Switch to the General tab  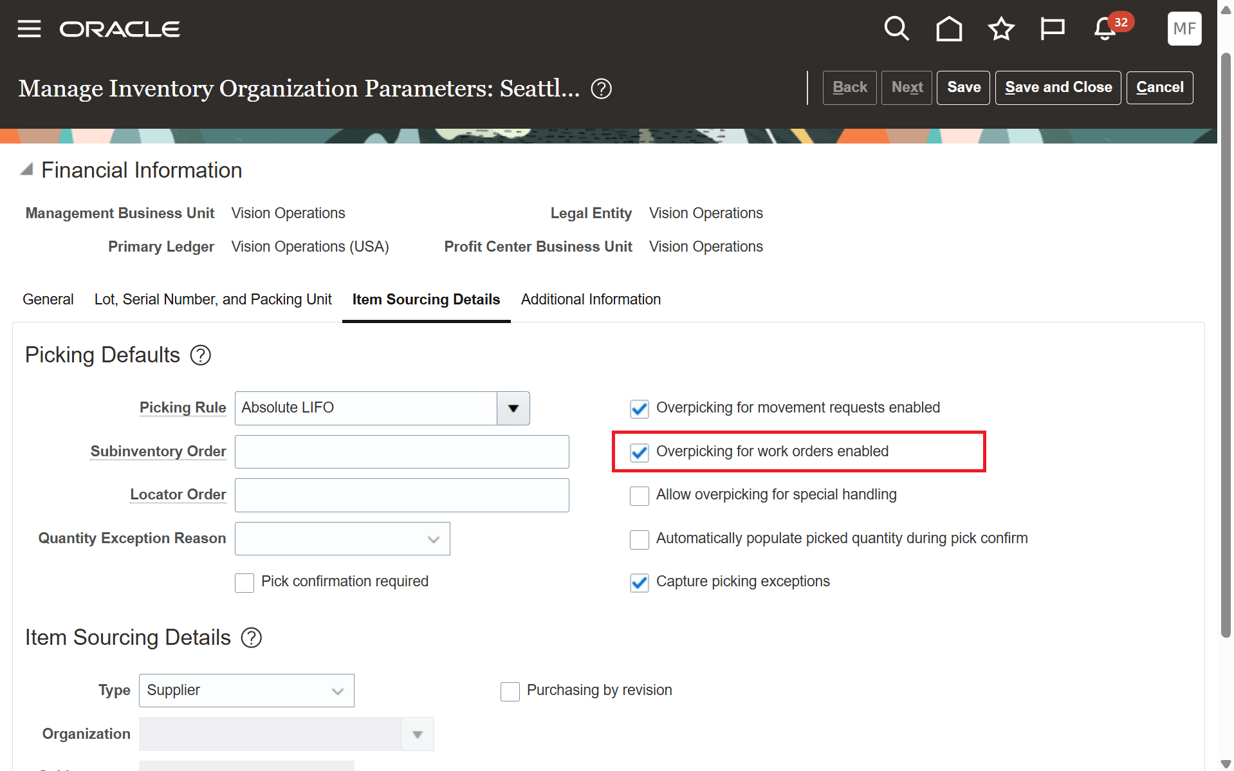point(48,299)
